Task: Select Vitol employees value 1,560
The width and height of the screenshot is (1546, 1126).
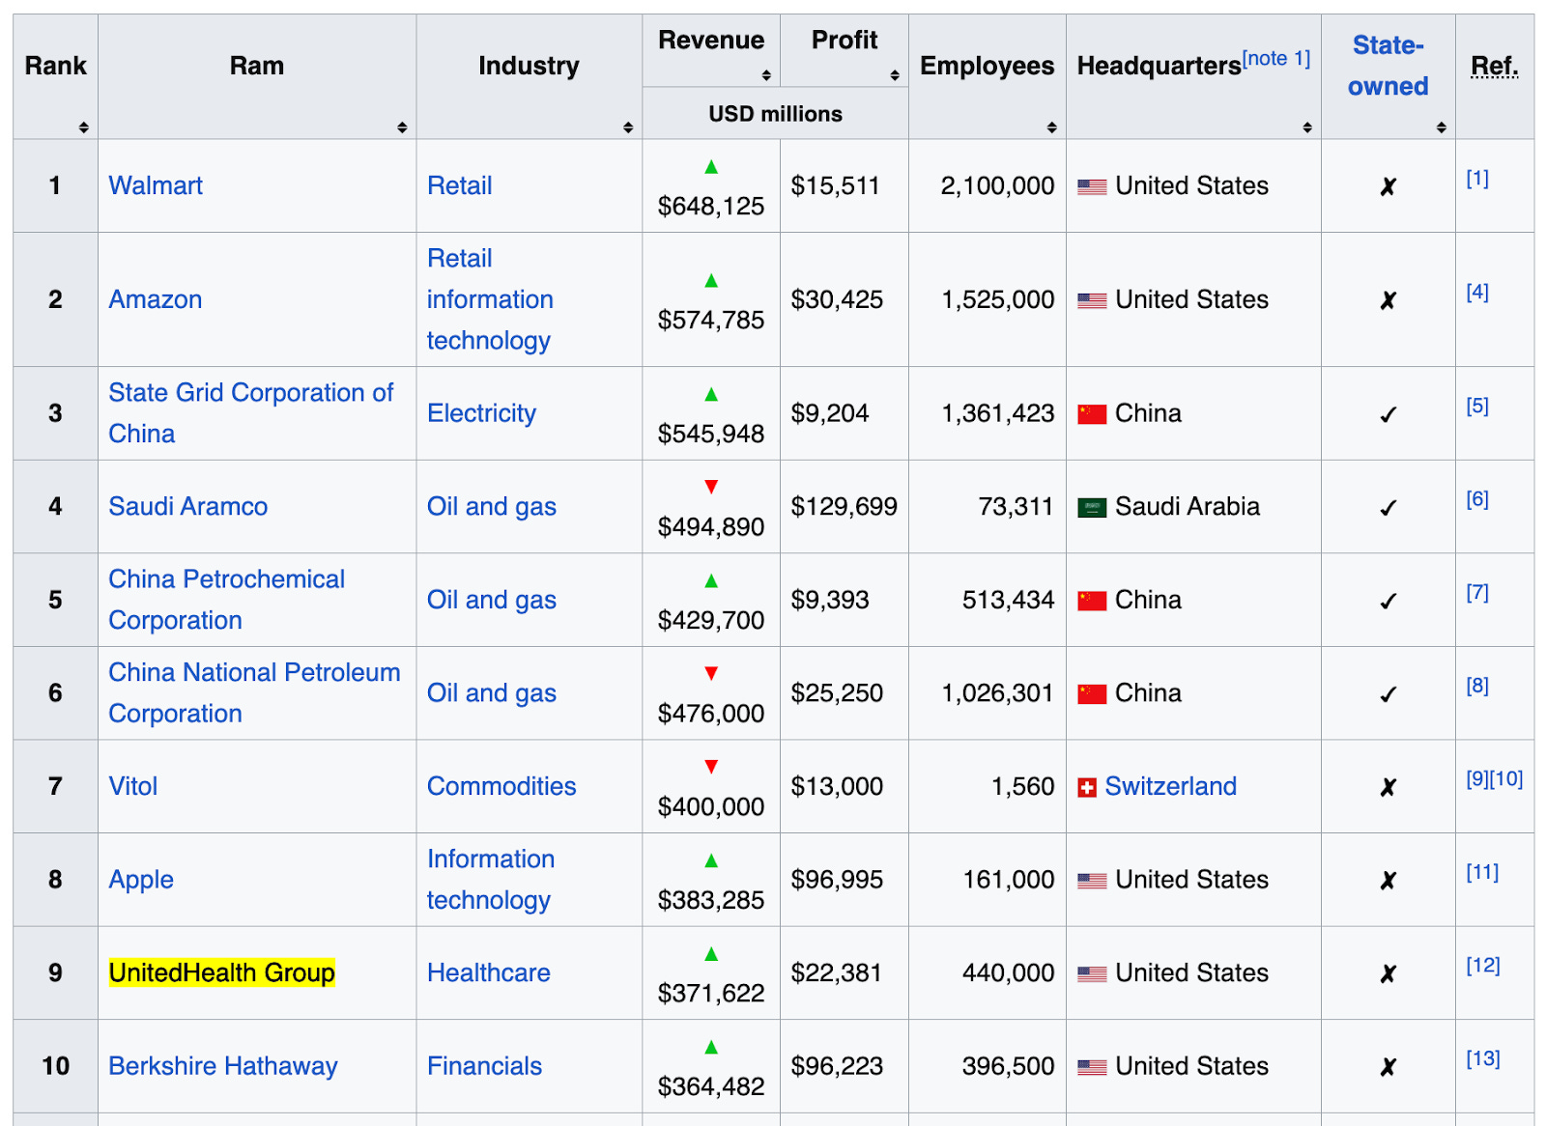Action: [x=1023, y=786]
